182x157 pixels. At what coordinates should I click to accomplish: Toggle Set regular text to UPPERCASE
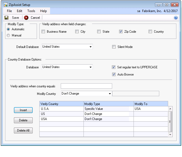point(113,67)
